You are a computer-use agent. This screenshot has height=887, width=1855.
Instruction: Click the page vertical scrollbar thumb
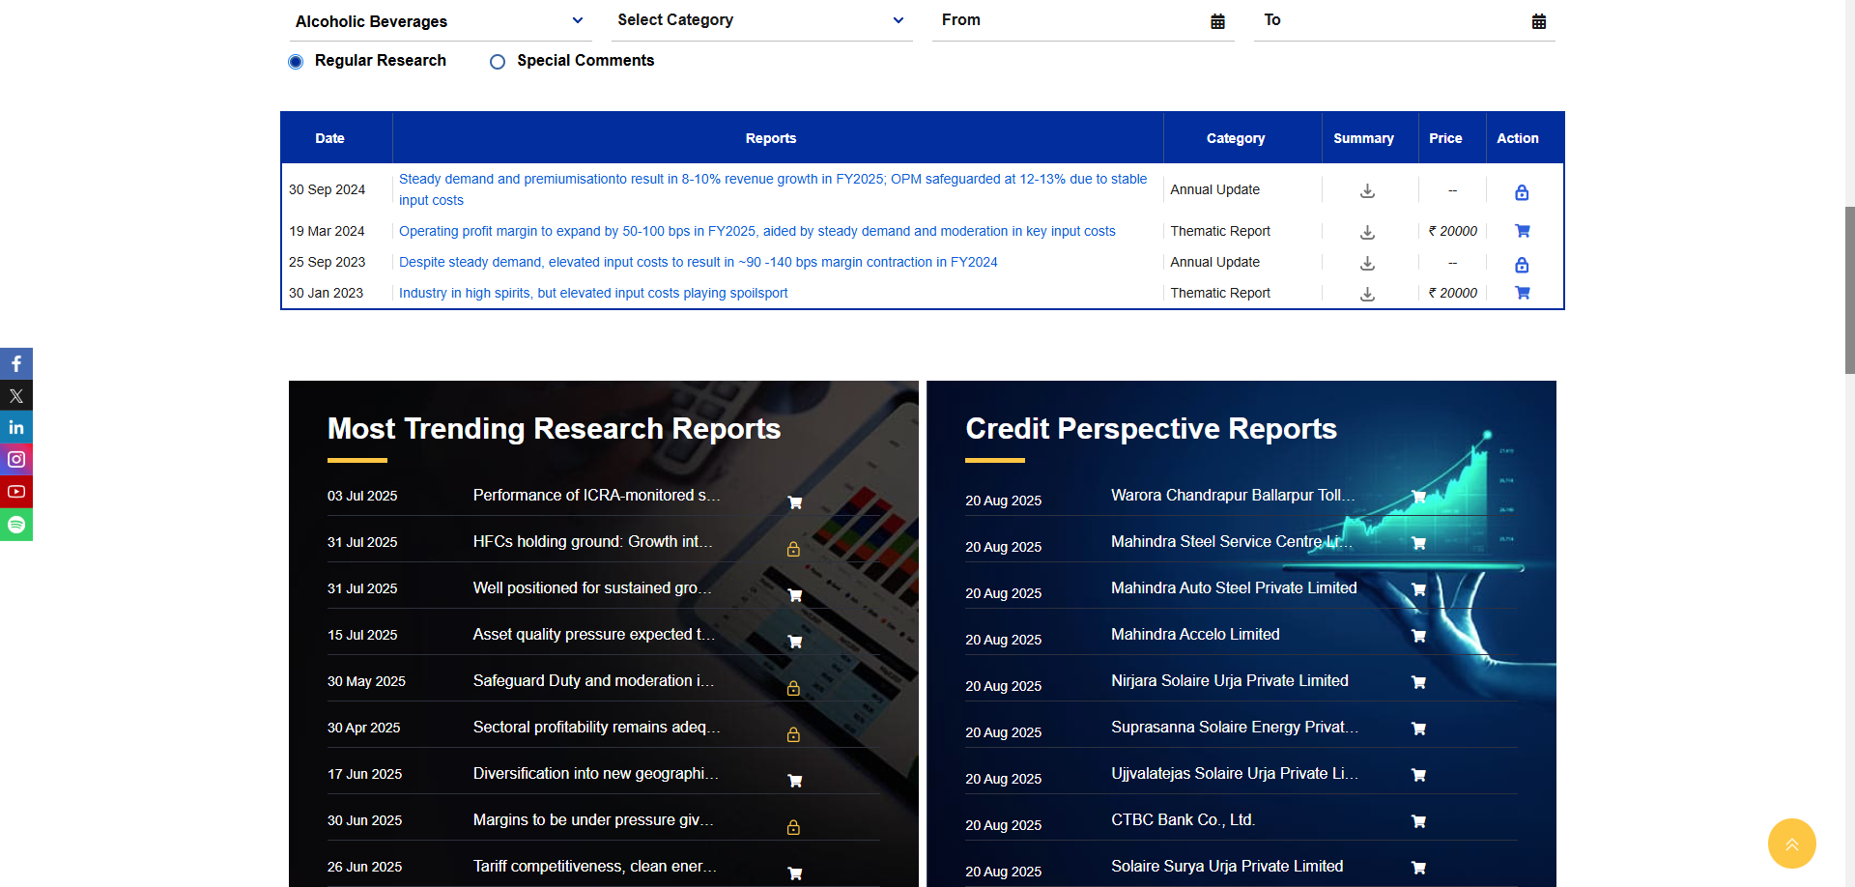(x=1849, y=290)
